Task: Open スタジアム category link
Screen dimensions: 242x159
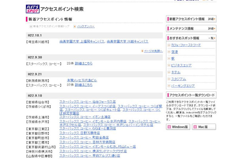Action: 179,79
